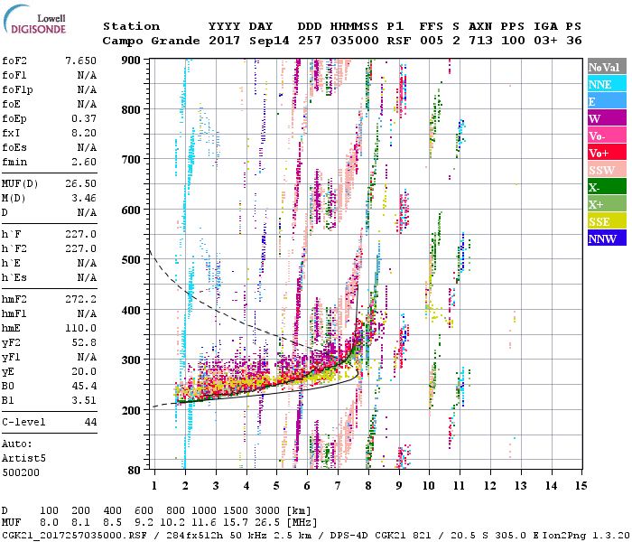Image resolution: width=632 pixels, height=542 pixels.
Task: Click the Ion2Png 1.3.20 footer text
Action: (586, 535)
